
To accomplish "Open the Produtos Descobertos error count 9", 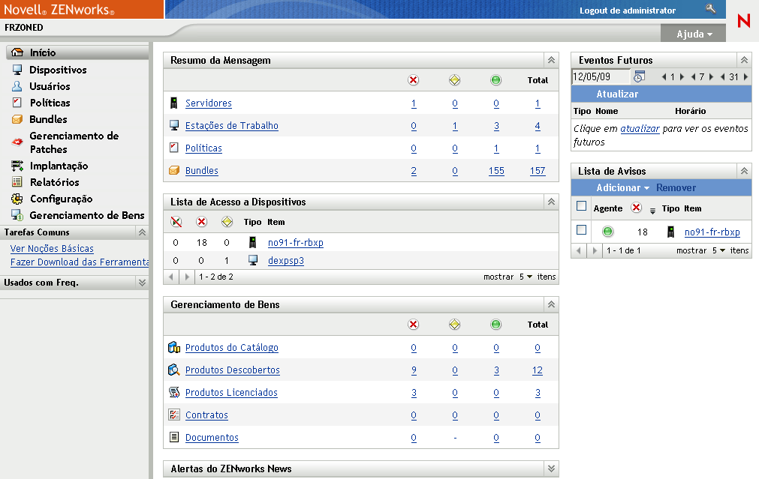I will [x=414, y=370].
